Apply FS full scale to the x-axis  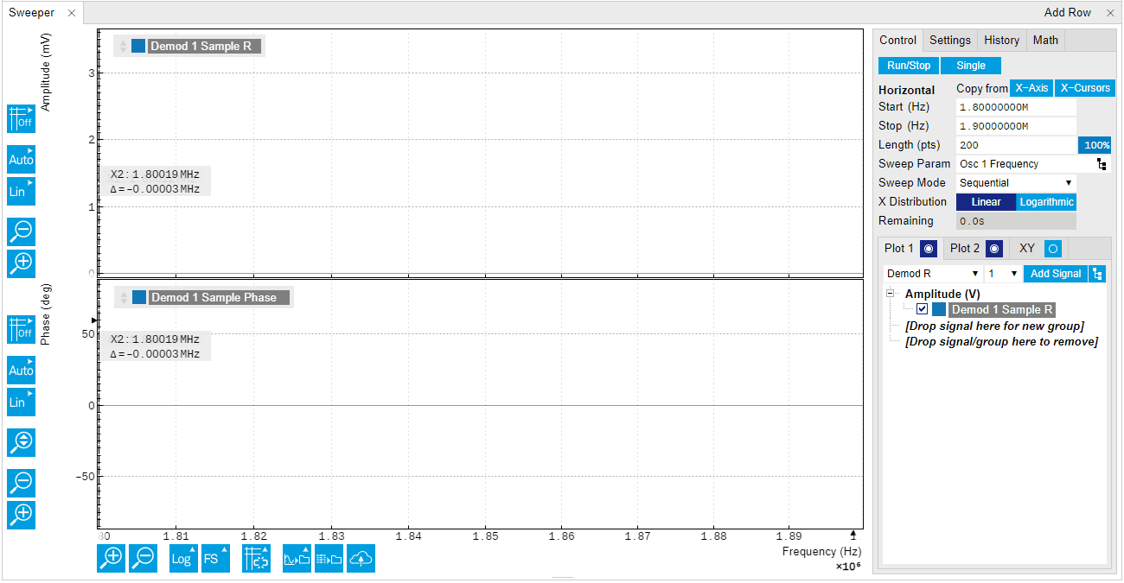tap(214, 558)
